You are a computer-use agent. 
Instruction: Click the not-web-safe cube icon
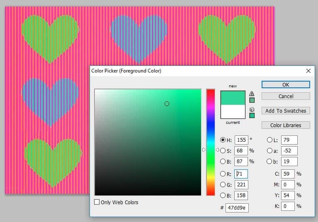click(252, 109)
